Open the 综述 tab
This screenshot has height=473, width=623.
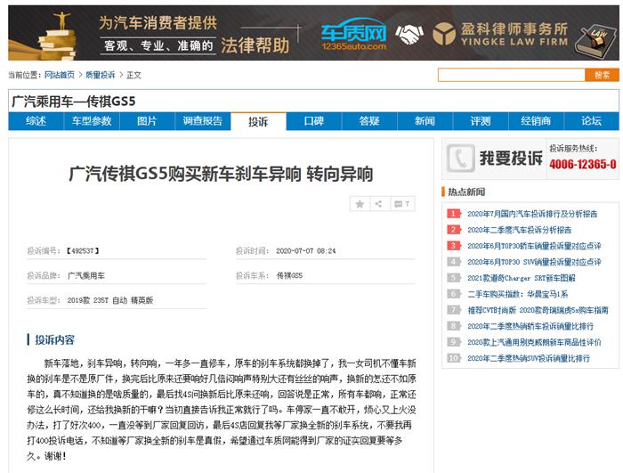click(x=36, y=121)
